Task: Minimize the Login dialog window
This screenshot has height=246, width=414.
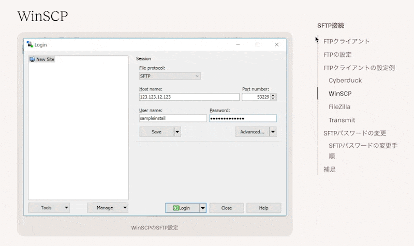Action: tap(238, 44)
